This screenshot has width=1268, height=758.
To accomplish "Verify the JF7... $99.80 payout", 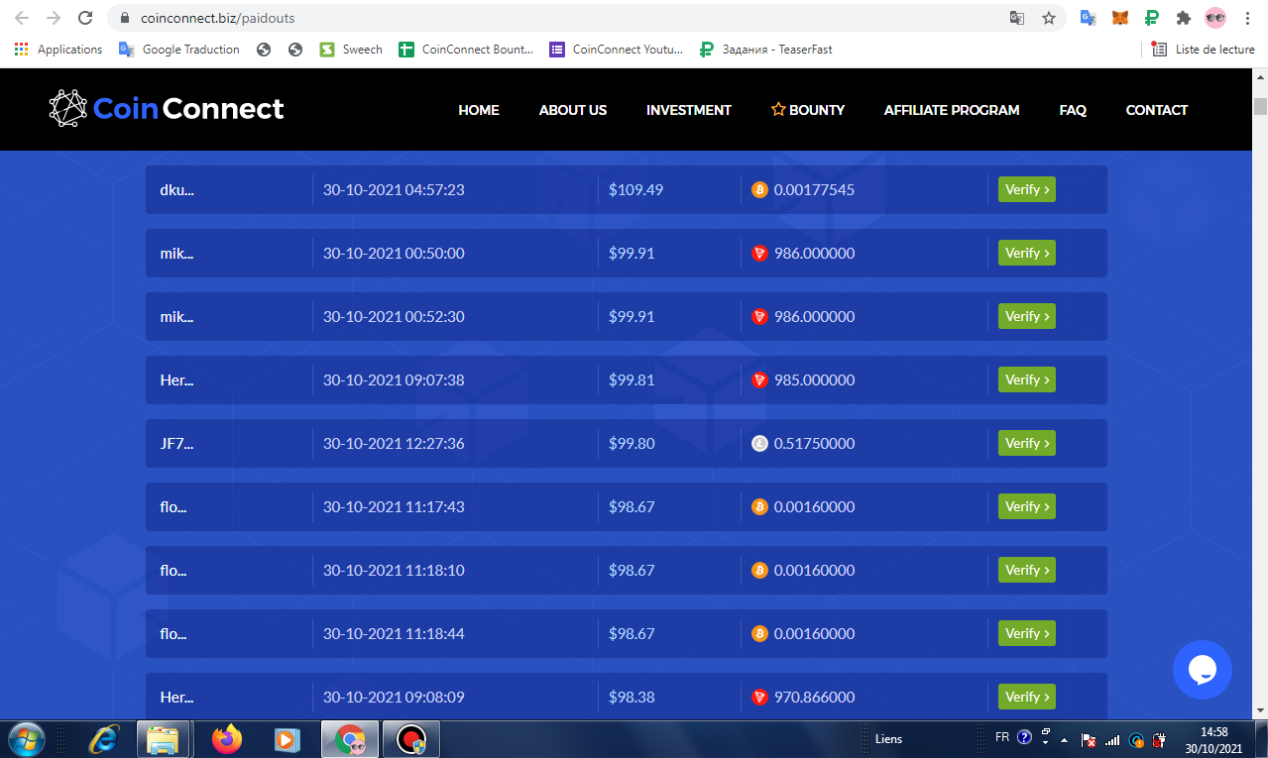I will pos(1027,443).
